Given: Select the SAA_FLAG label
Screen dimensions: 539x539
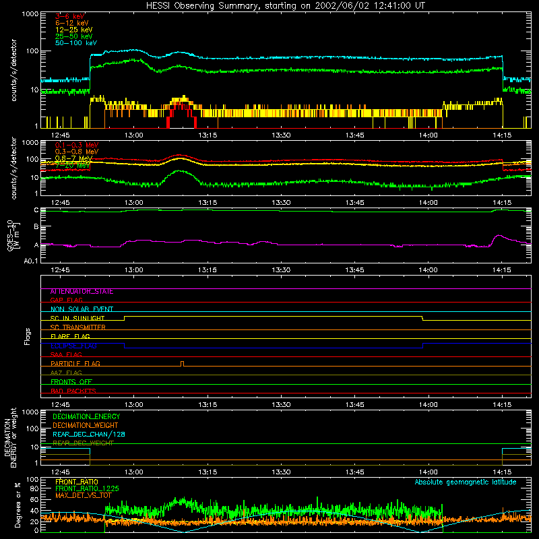Looking at the screenshot, I should 66,354.
